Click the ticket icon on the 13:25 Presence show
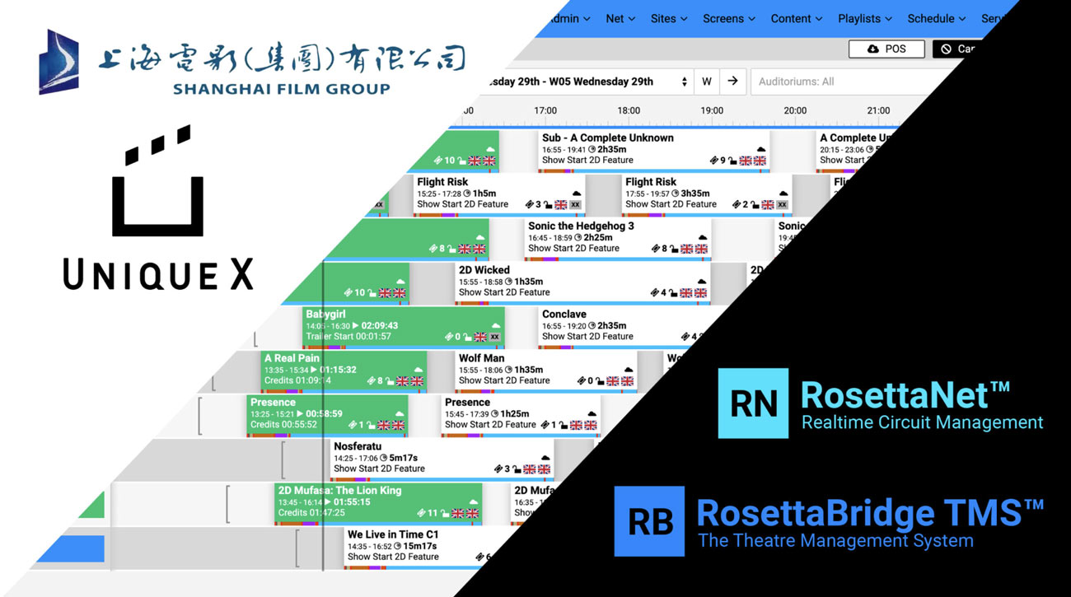The height and width of the screenshot is (597, 1071). [353, 426]
